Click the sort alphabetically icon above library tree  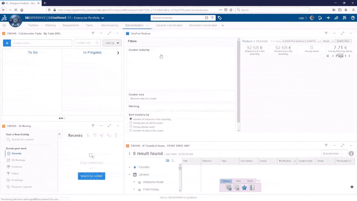(167, 161)
